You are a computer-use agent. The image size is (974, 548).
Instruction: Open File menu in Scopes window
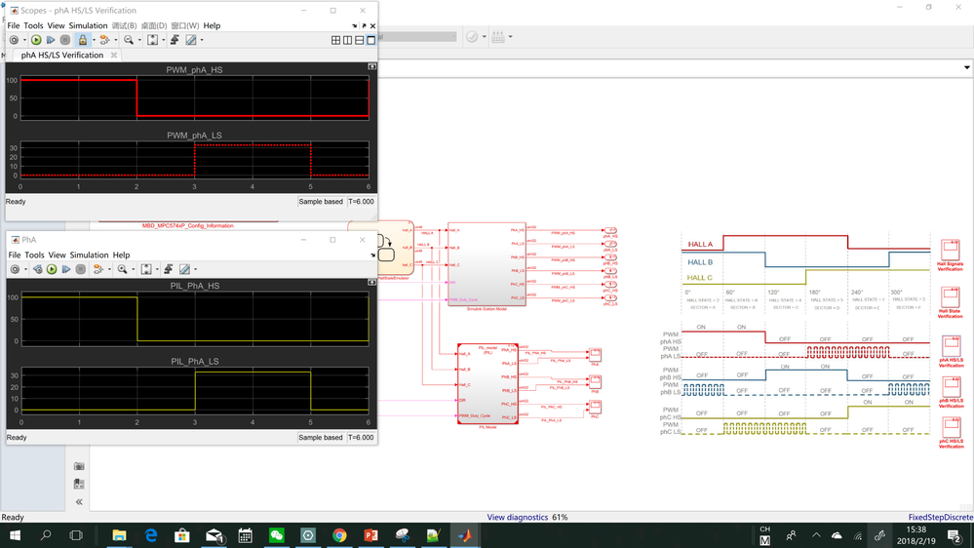click(13, 25)
